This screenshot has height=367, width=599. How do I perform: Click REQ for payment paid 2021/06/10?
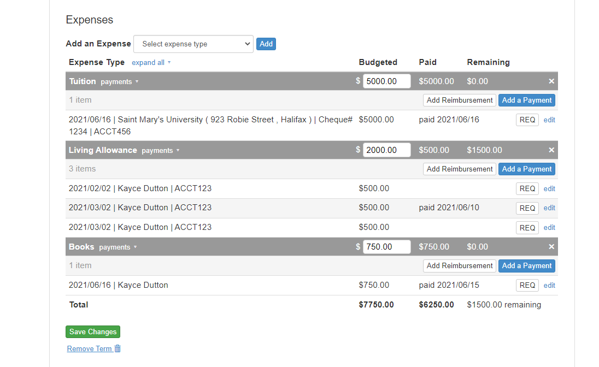pos(527,208)
